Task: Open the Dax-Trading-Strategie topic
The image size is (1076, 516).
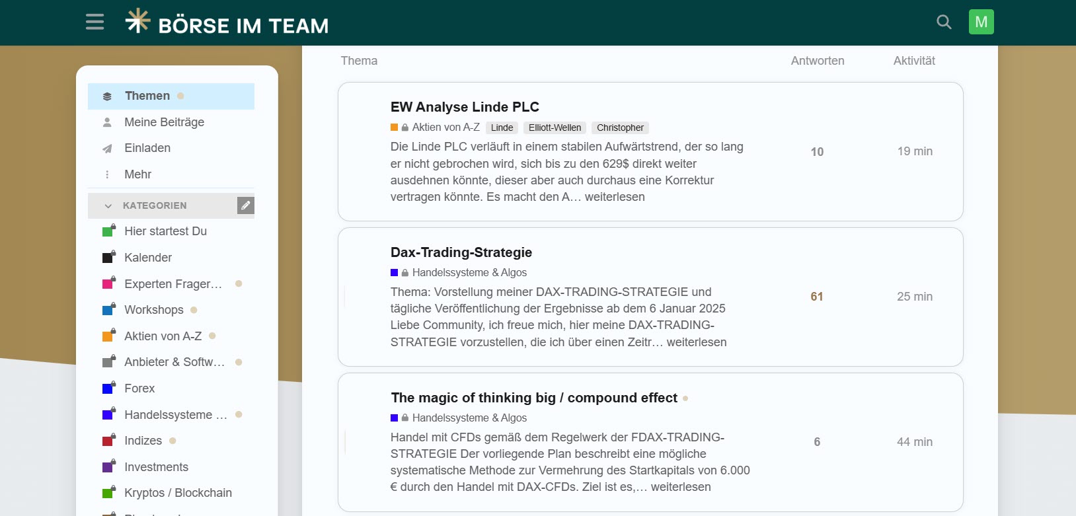Action: pyautogui.click(x=461, y=252)
